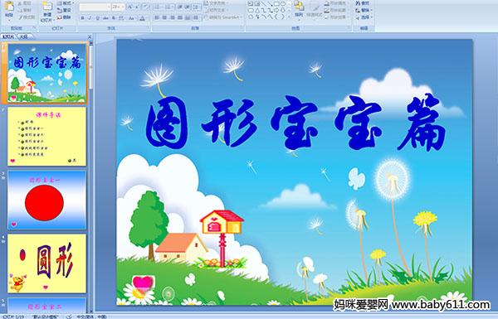Image resolution: width=498 pixels, height=319 pixels.
Task: Center the paragraph text
Action: tap(164, 17)
